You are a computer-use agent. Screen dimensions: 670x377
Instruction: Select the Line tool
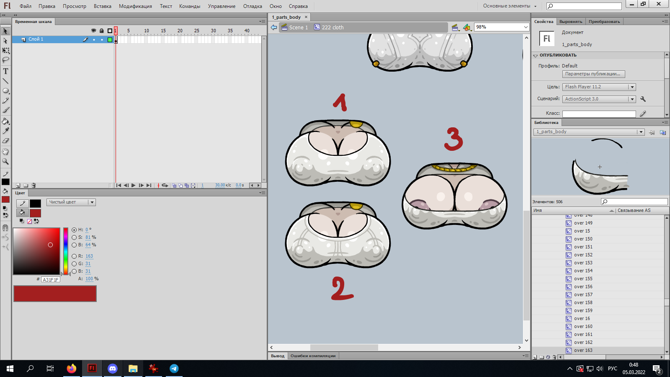click(5, 81)
